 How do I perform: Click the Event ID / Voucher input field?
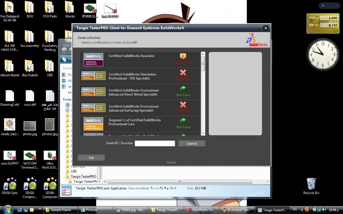click(x=155, y=143)
